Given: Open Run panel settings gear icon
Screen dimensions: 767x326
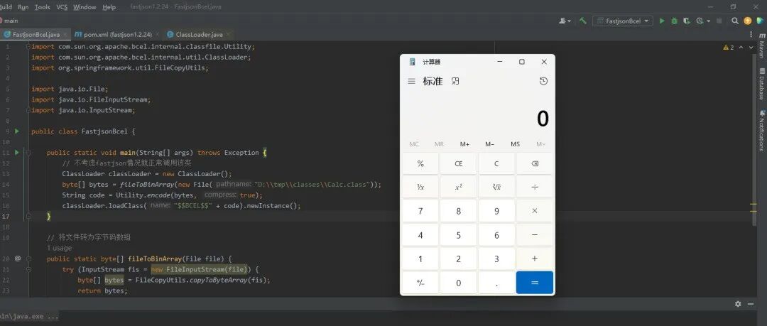Looking at the screenshot, I should (738, 304).
